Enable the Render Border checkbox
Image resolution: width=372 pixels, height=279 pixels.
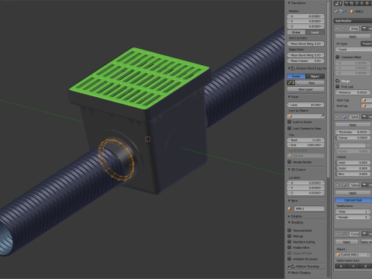(290, 162)
